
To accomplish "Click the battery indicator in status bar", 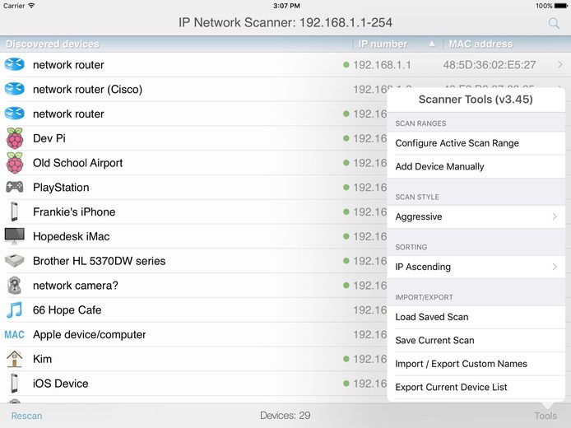I will coord(560,6).
